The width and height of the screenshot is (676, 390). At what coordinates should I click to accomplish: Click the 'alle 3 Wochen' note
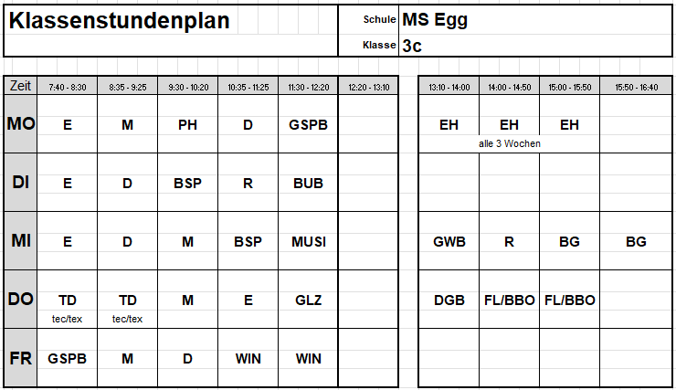(x=509, y=143)
